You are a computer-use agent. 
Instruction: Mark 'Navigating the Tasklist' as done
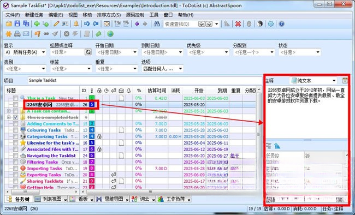(16, 156)
